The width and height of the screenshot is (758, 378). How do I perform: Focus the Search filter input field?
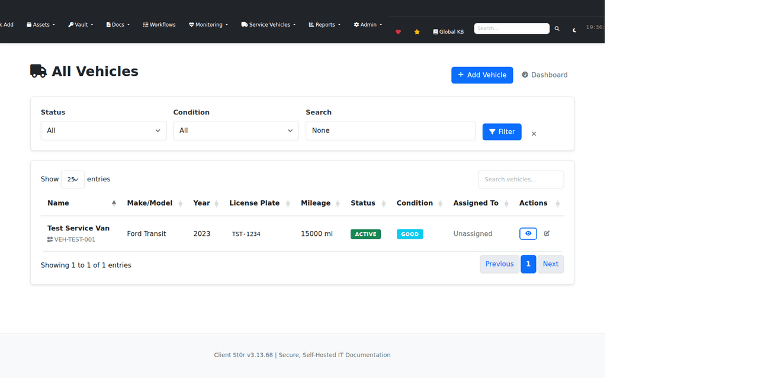point(391,130)
